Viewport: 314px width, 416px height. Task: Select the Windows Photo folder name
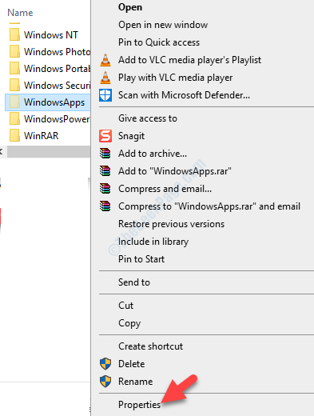[x=57, y=52]
